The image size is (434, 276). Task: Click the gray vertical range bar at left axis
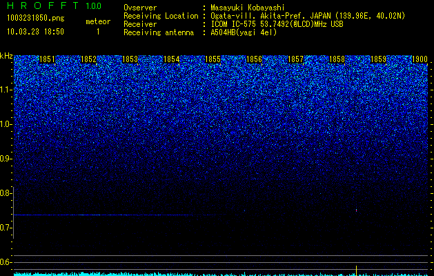click(x=14, y=213)
